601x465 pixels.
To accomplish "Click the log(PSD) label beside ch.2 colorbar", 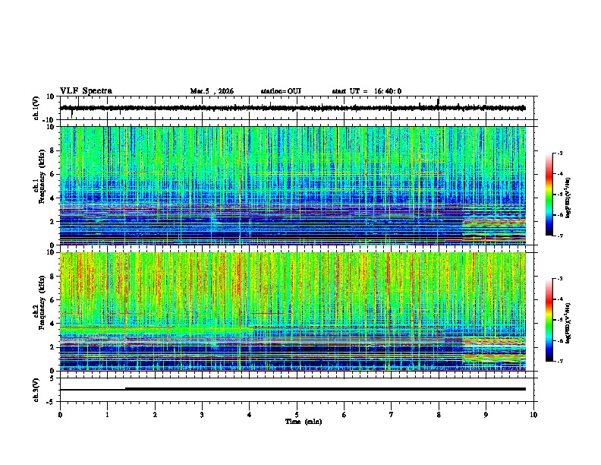I will [x=568, y=323].
